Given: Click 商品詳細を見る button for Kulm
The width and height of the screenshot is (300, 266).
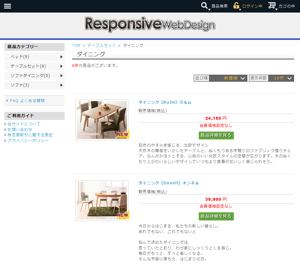Looking at the screenshot, I should coord(216,135).
